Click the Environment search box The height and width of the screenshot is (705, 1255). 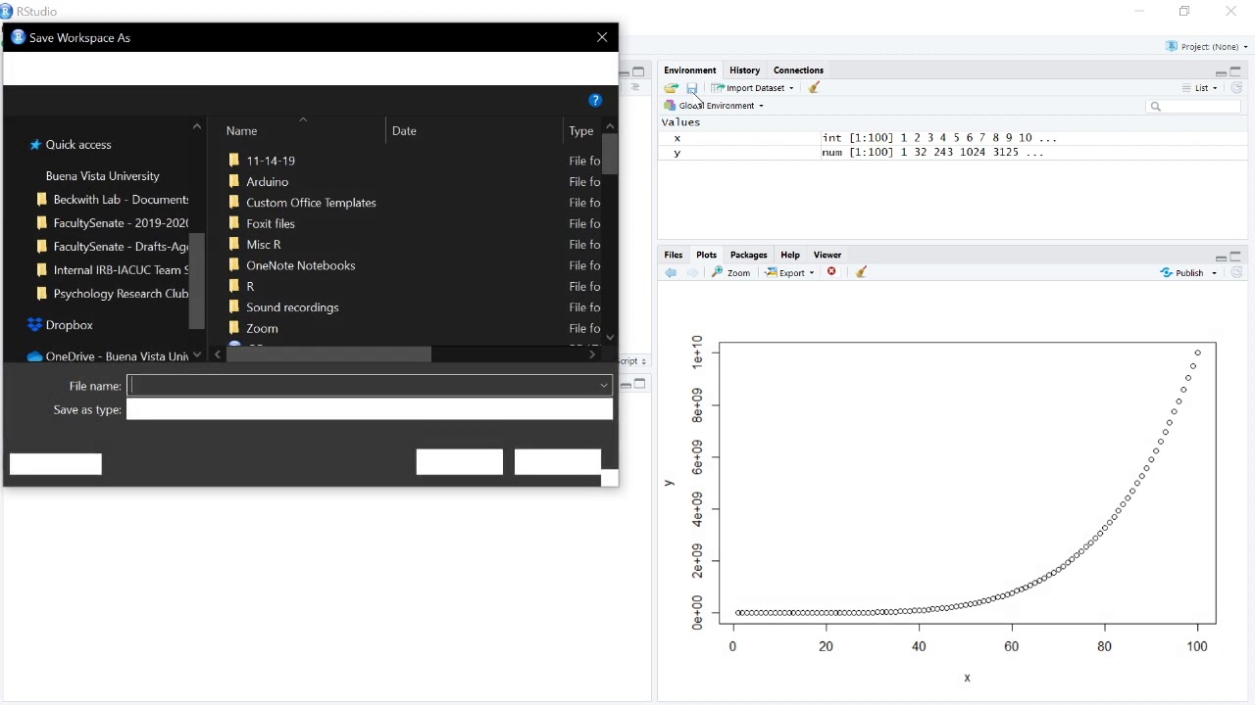pos(1194,106)
